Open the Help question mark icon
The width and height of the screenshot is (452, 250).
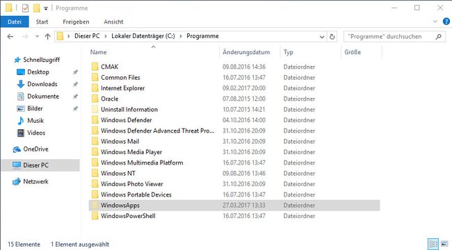tap(446, 22)
